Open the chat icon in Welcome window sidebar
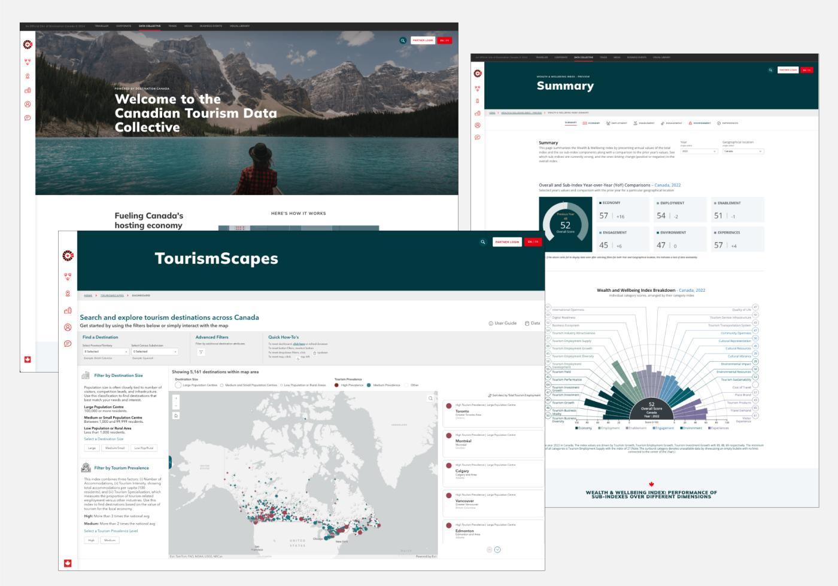 pos(28,118)
